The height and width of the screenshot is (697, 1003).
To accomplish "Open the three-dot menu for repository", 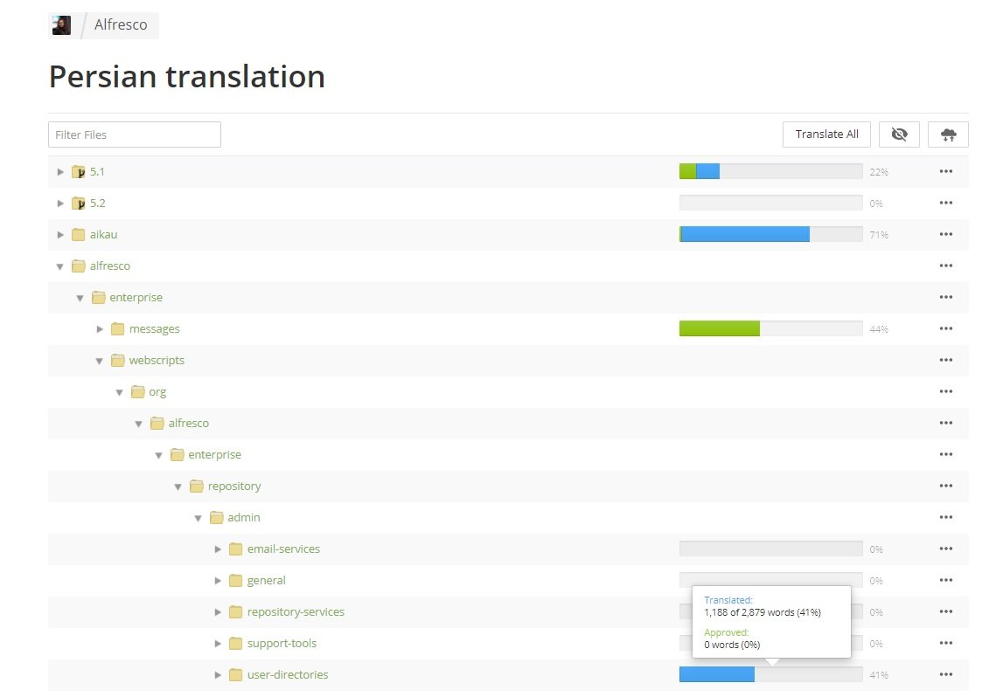I will point(946,486).
